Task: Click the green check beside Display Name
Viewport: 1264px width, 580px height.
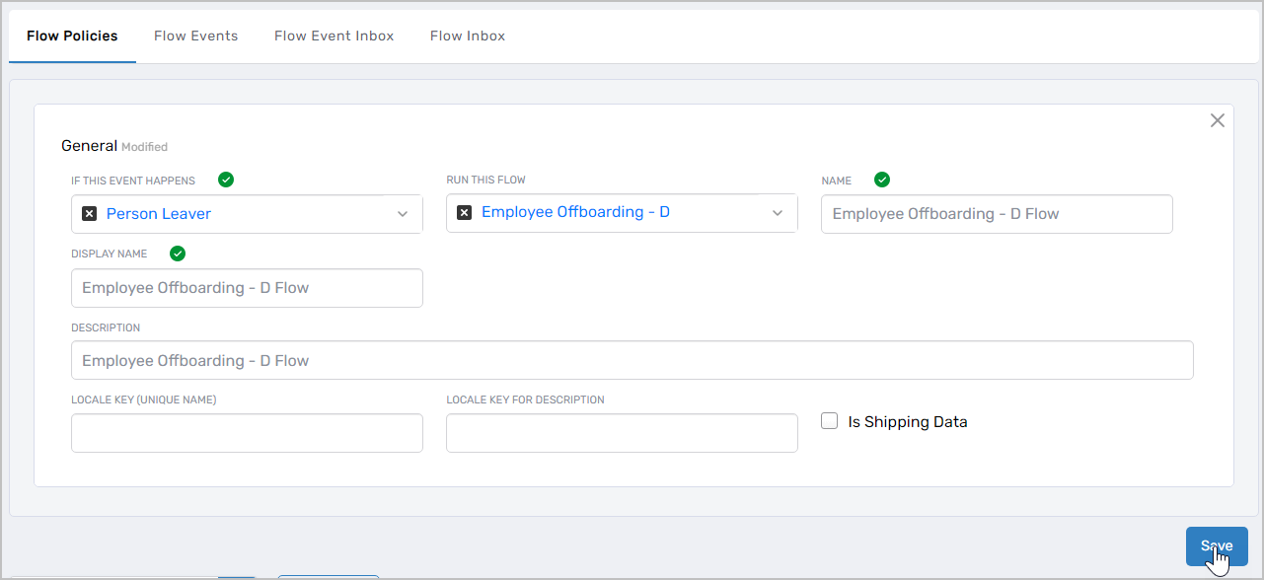Action: point(177,254)
